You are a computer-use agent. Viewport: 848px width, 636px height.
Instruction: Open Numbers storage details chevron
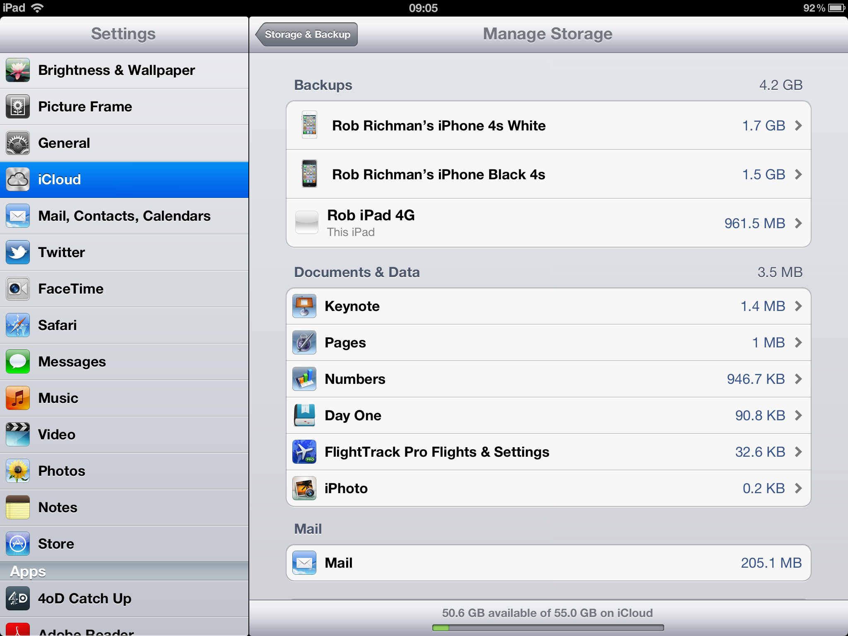798,379
